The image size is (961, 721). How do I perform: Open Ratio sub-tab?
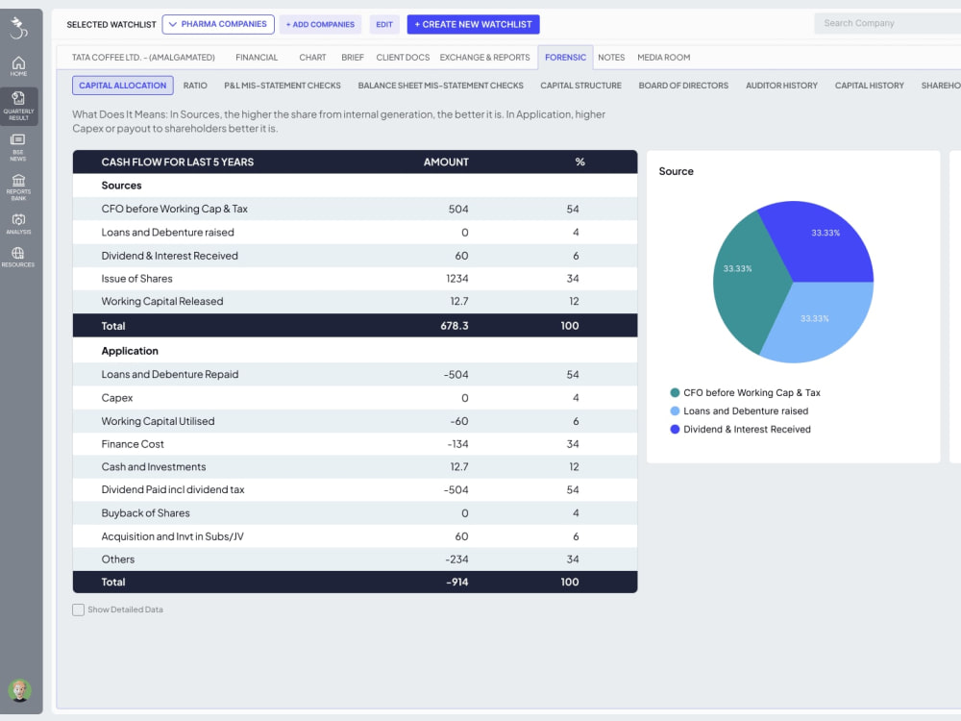pyautogui.click(x=195, y=86)
